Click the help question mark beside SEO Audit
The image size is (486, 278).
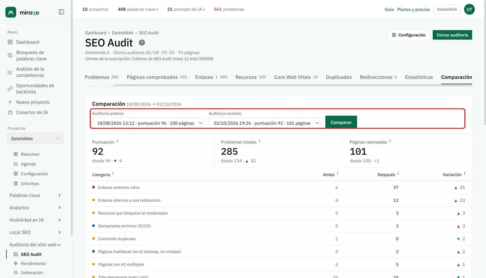(142, 43)
